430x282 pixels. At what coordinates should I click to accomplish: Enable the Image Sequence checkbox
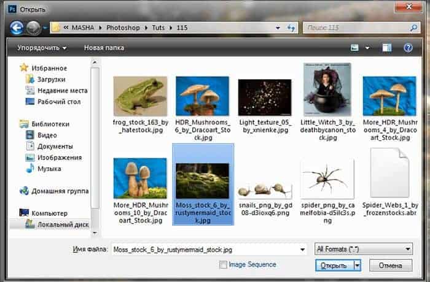pyautogui.click(x=224, y=265)
